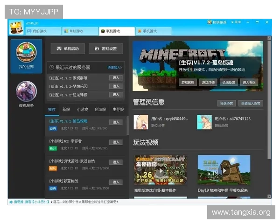This screenshot has height=224, width=280.
Task: Click 进入专区 on the banner
Action: (249, 82)
